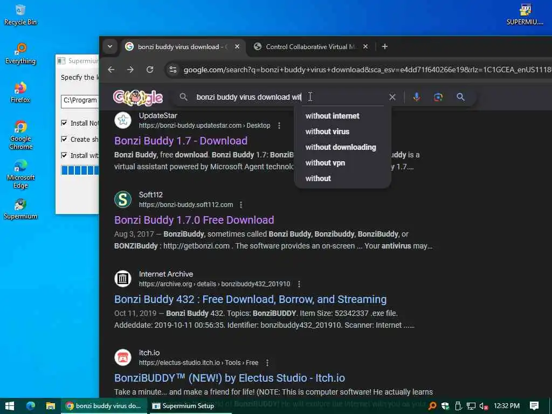Click the C:\Program install path field
552x414 pixels.
80,101
